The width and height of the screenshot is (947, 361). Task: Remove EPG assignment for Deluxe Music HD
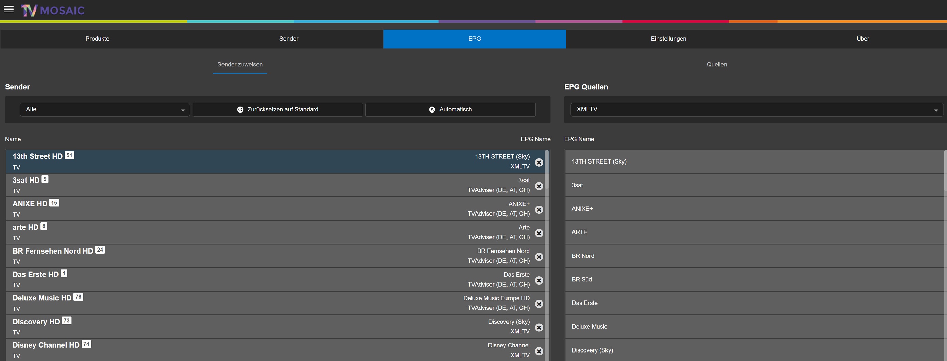pos(539,304)
